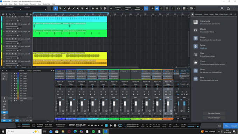Open the Song menu
This screenshot has width=238, height=134.
[10, 4]
